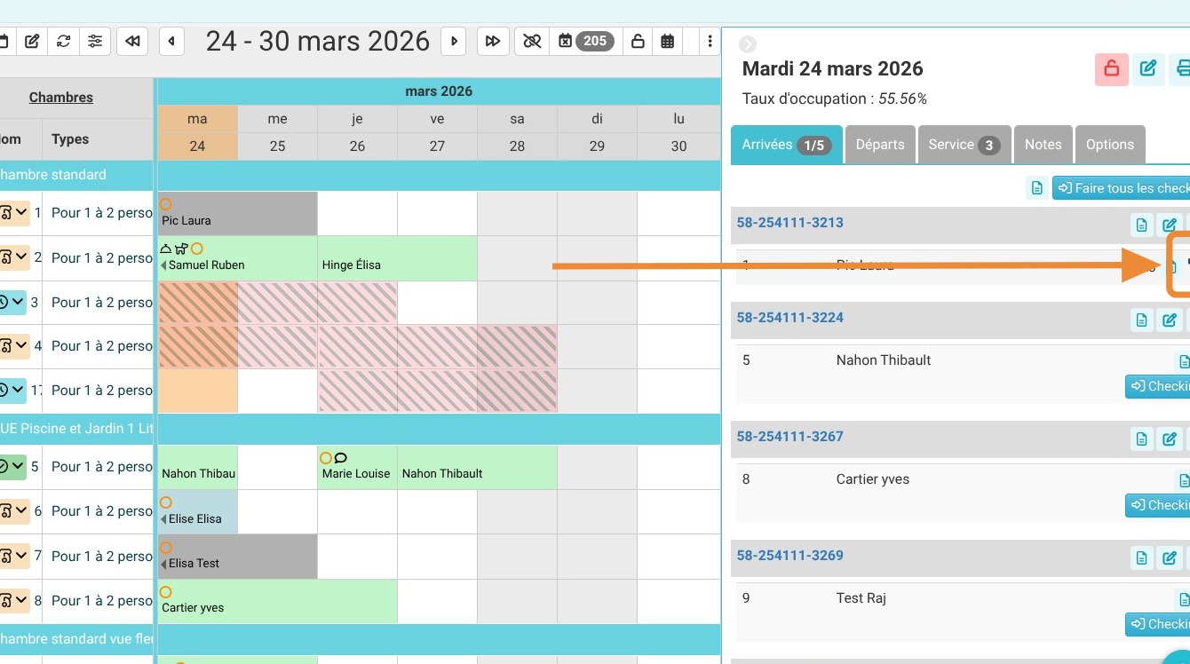Screen dimensions: 1190x664
Task: Open the cancelled bookings calendar with 205 badge
Action: 586,41
